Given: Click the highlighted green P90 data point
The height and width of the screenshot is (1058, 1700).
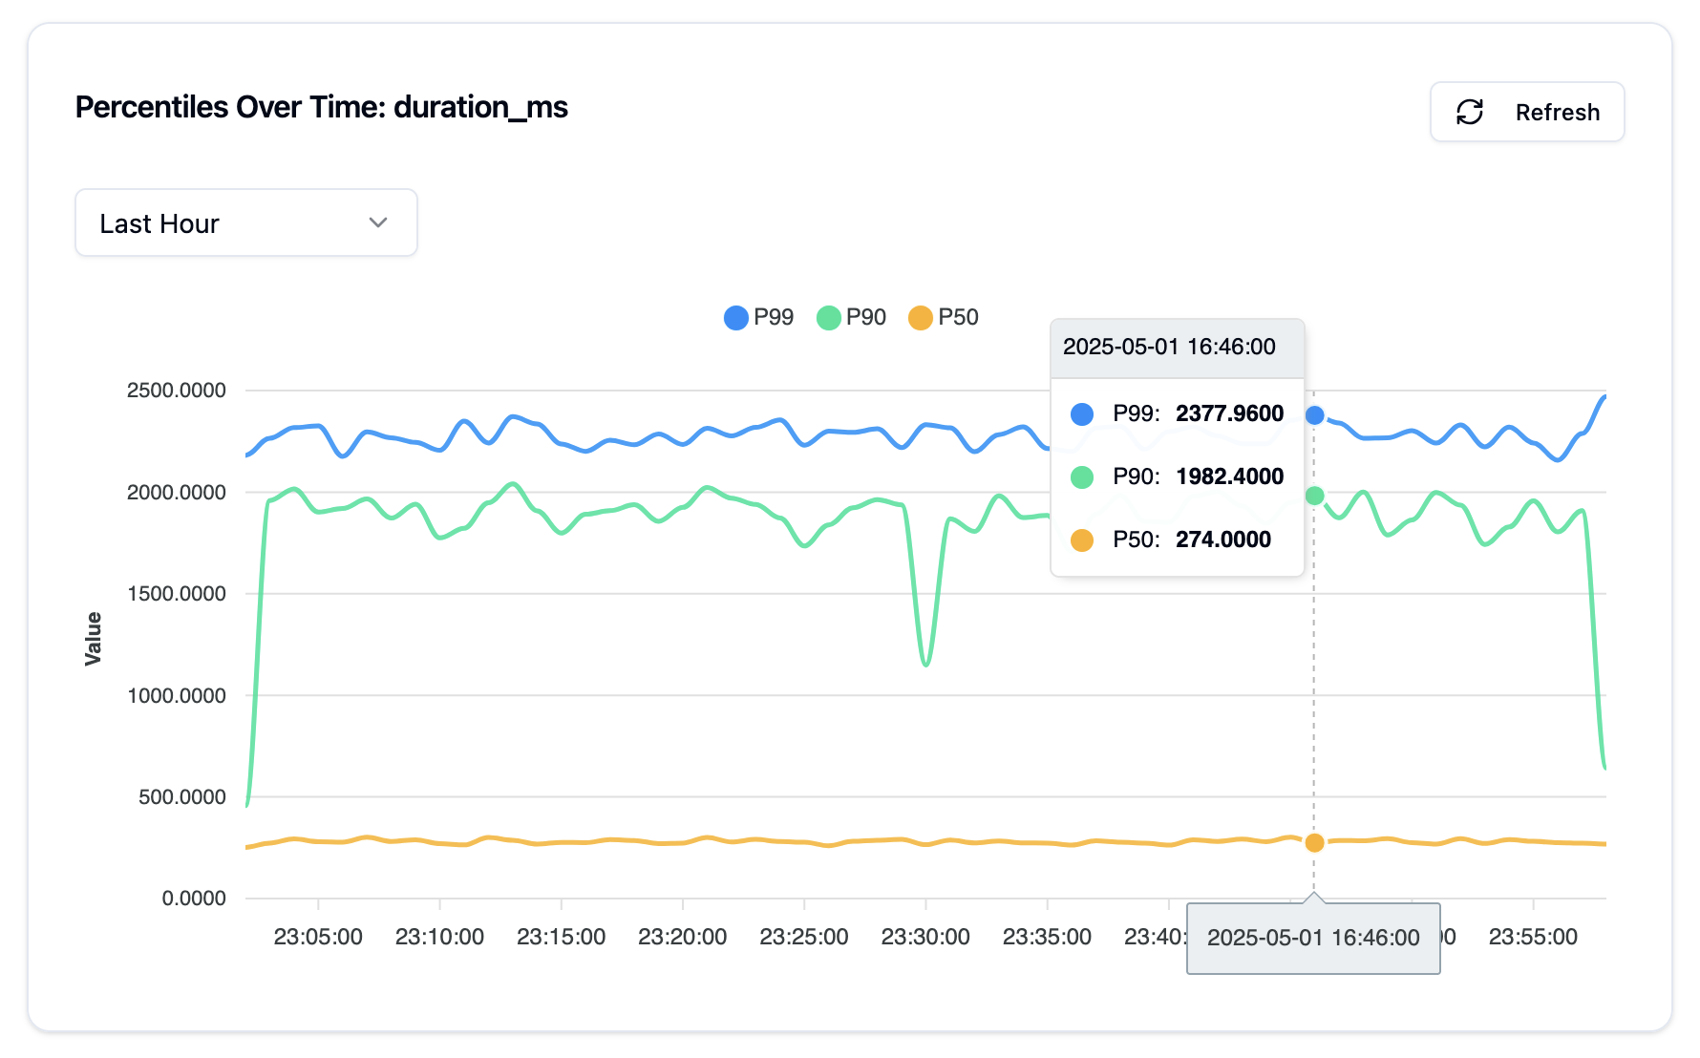Looking at the screenshot, I should tap(1314, 496).
